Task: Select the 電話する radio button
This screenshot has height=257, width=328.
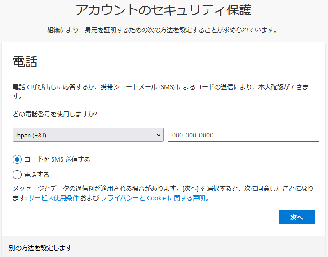Action: pyautogui.click(x=17, y=175)
